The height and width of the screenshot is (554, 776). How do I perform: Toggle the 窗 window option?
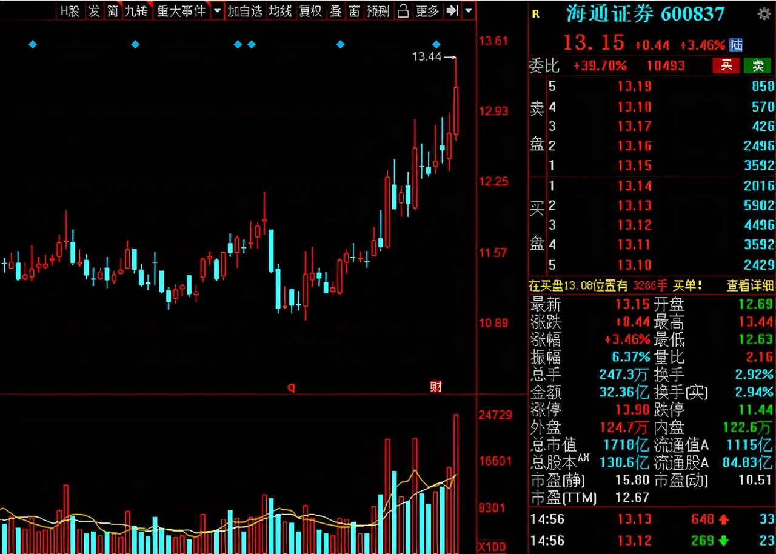click(355, 12)
